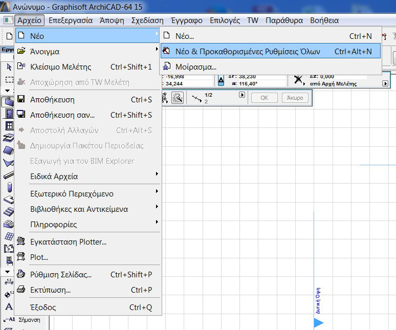396x330 pixels.
Task: Click the Δr value 38,230 field
Action: (261, 77)
